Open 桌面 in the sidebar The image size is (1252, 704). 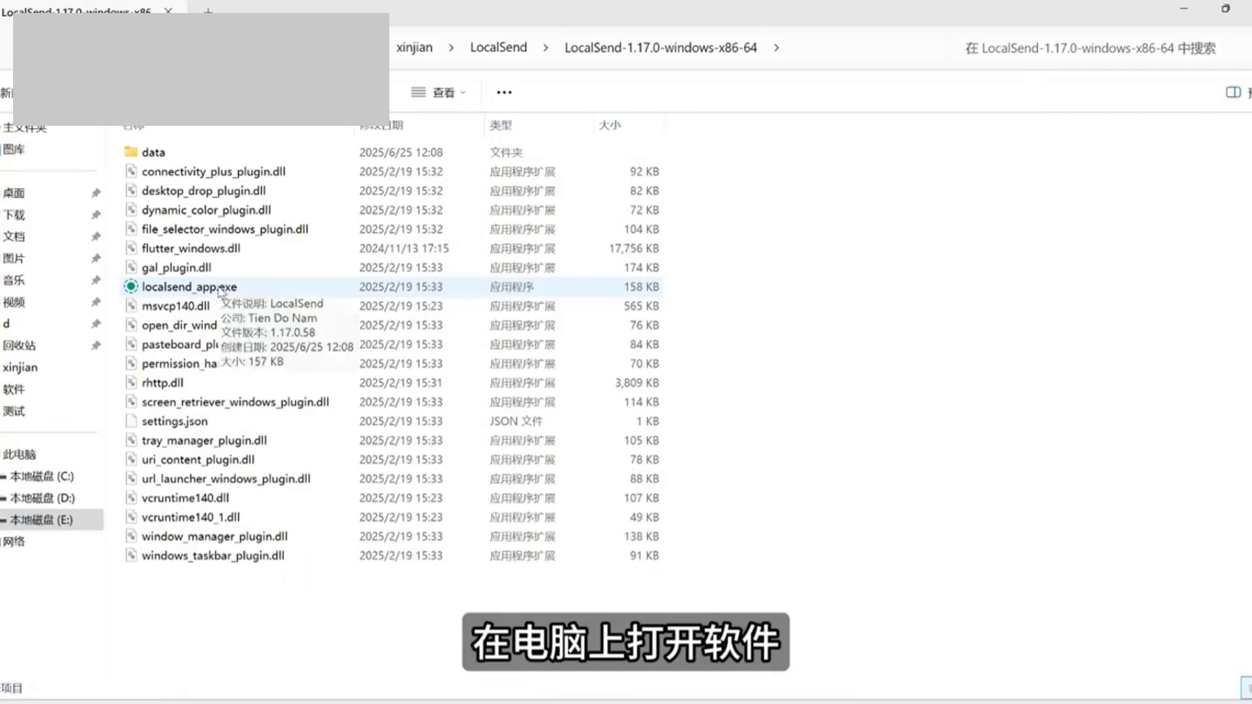14,193
